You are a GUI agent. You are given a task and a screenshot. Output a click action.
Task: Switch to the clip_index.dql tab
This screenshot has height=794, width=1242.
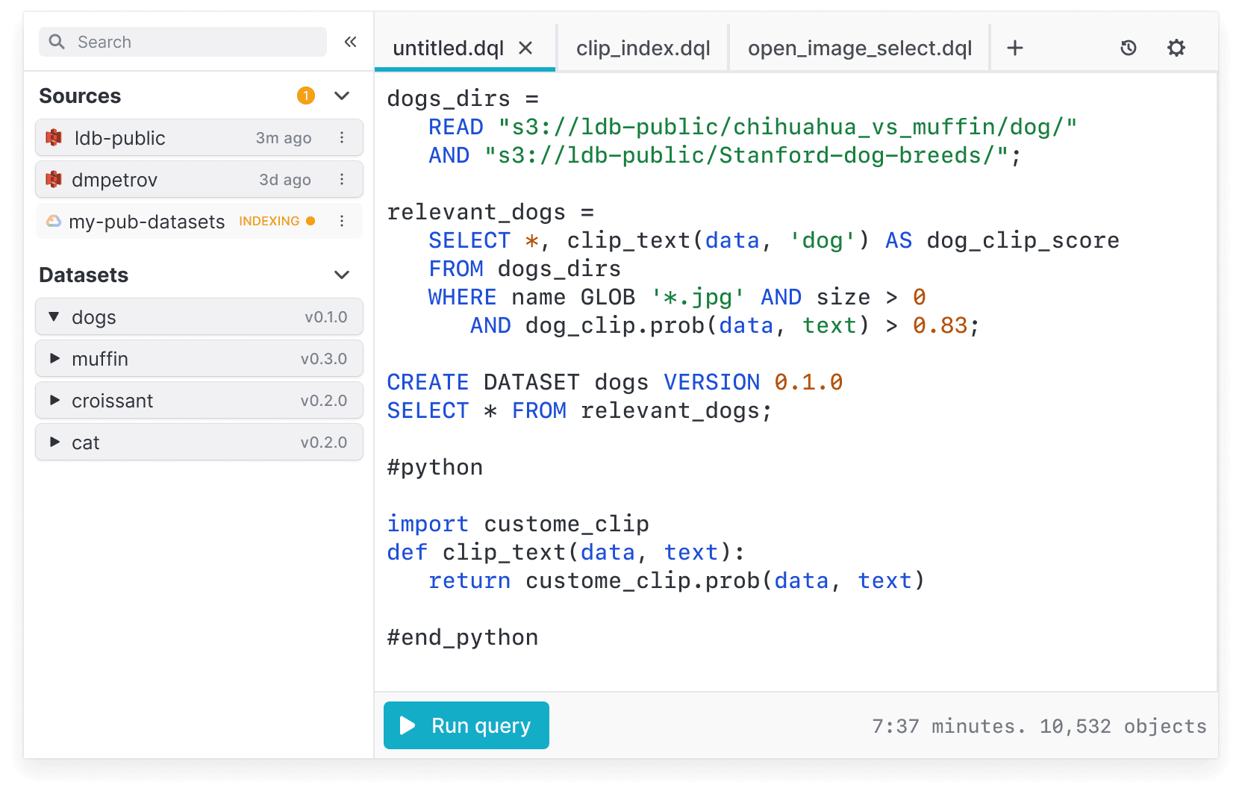pos(643,49)
